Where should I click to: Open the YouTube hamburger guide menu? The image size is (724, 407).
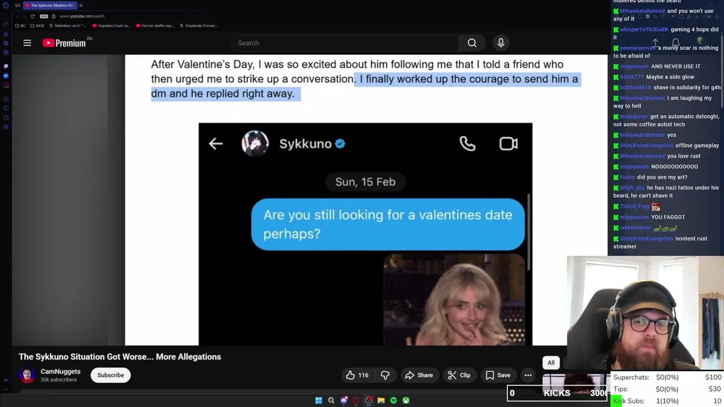[x=27, y=43]
